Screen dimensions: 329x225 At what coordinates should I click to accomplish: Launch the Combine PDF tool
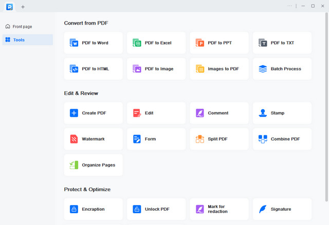(282, 139)
